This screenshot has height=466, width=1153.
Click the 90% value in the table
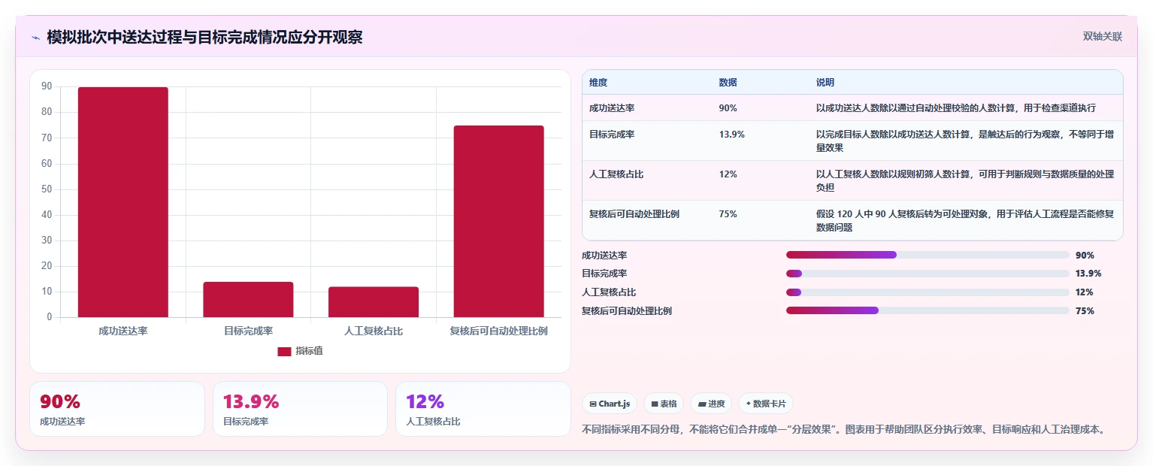tap(728, 108)
